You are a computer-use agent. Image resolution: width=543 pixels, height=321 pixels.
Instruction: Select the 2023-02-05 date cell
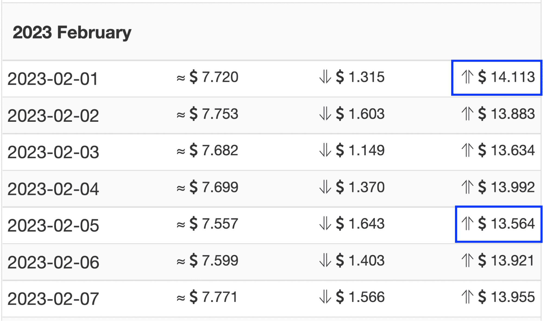point(53,226)
